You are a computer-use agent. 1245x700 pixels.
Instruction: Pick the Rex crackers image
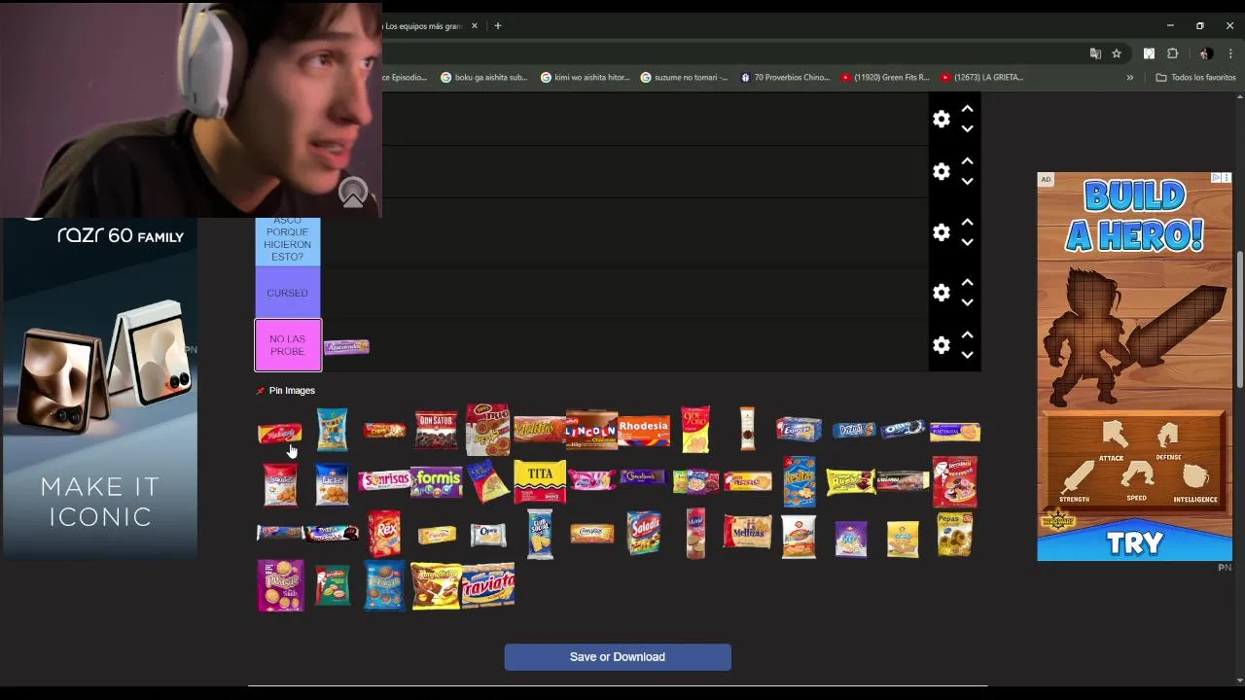(384, 534)
